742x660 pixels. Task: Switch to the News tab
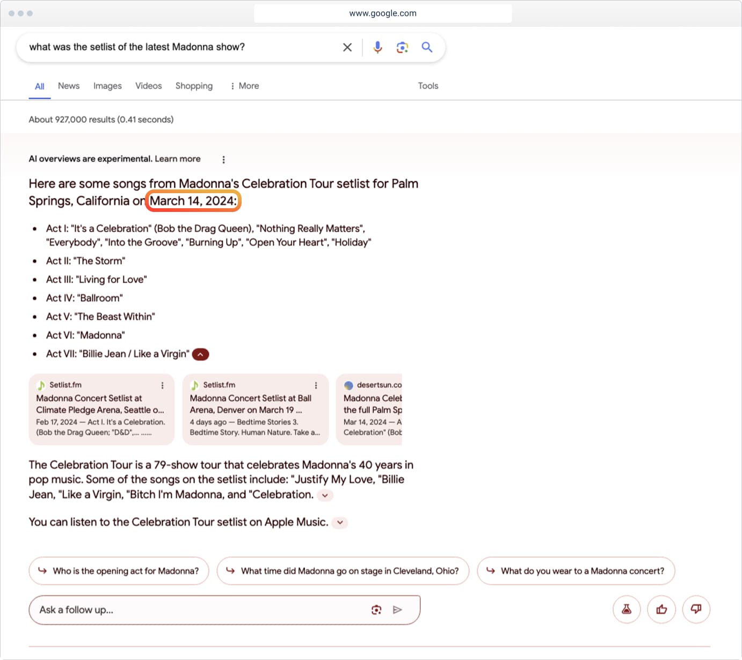point(69,86)
